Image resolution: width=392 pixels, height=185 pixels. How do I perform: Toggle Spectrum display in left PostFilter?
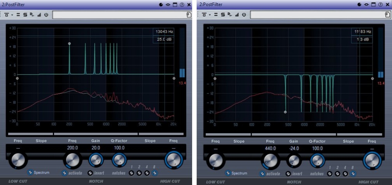(x=30, y=172)
